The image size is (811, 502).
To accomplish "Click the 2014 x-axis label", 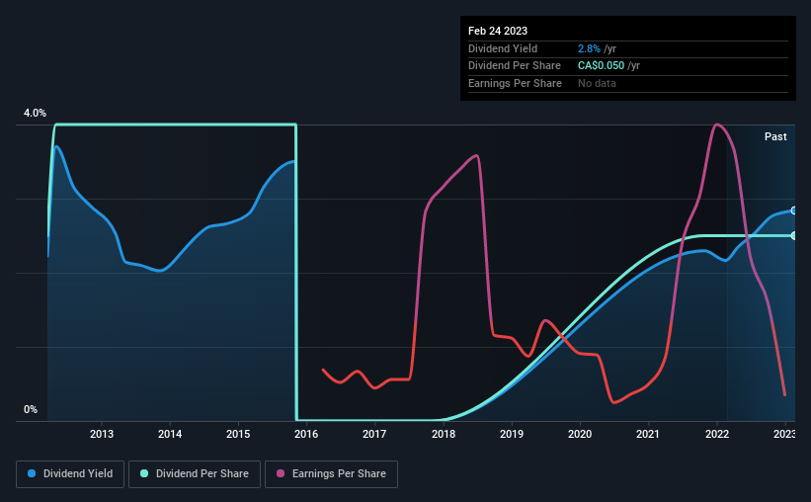I will (x=170, y=434).
